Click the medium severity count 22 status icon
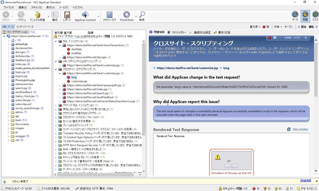The width and height of the screenshot is (319, 191). coord(265,188)
